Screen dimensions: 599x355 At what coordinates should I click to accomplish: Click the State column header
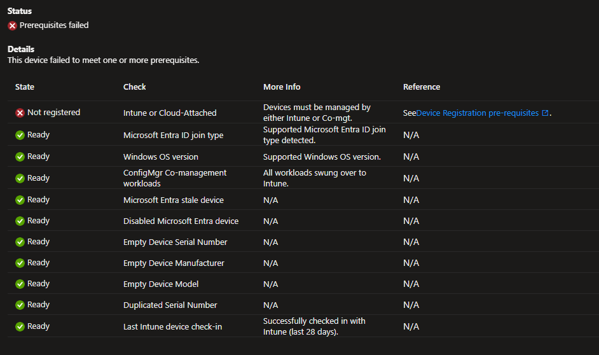tap(25, 87)
